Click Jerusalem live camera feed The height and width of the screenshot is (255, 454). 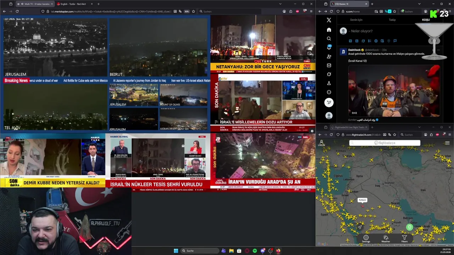coord(55,47)
